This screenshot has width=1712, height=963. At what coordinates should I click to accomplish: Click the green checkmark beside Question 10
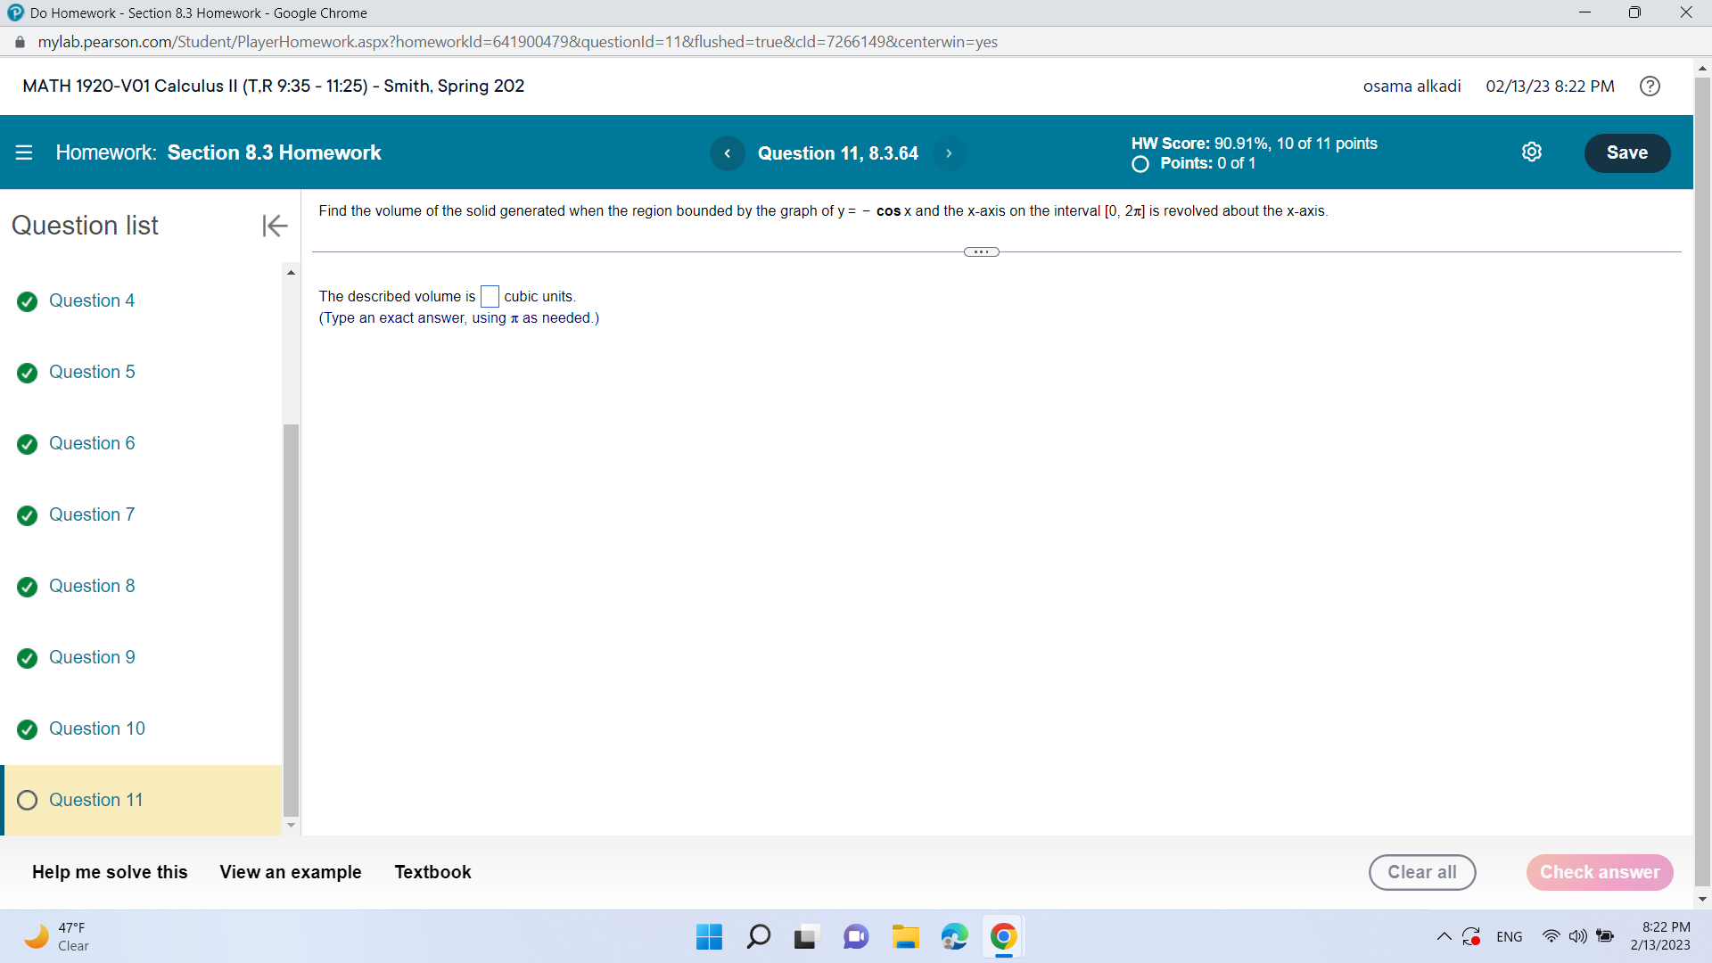[28, 729]
